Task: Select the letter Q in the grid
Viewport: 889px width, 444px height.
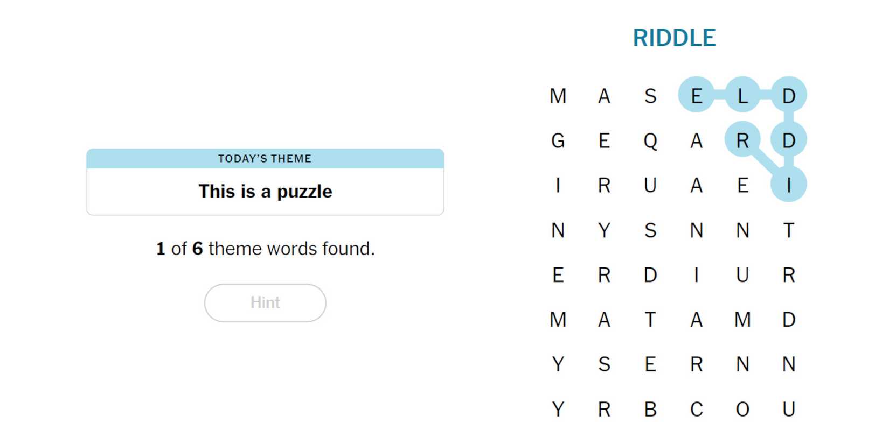Action: (x=650, y=141)
